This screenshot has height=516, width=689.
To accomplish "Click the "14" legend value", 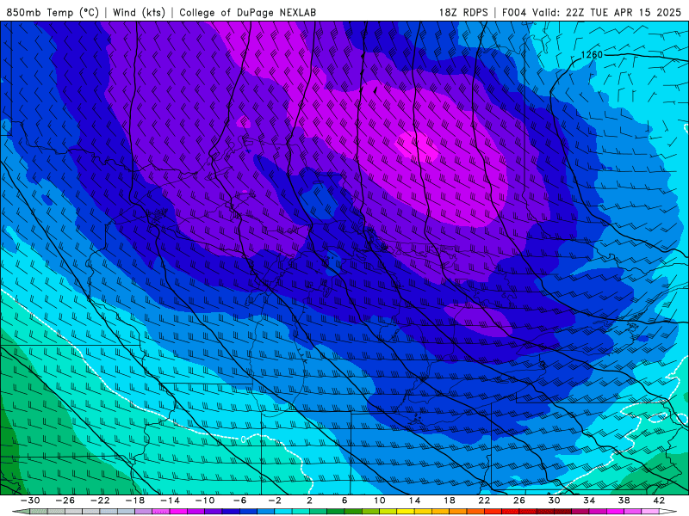I will 414,501.
